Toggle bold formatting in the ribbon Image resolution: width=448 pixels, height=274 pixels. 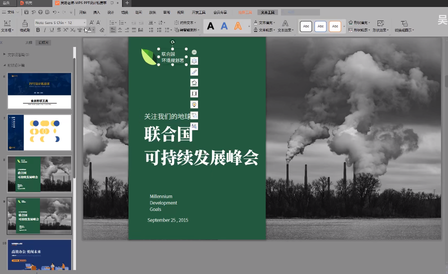37,30
